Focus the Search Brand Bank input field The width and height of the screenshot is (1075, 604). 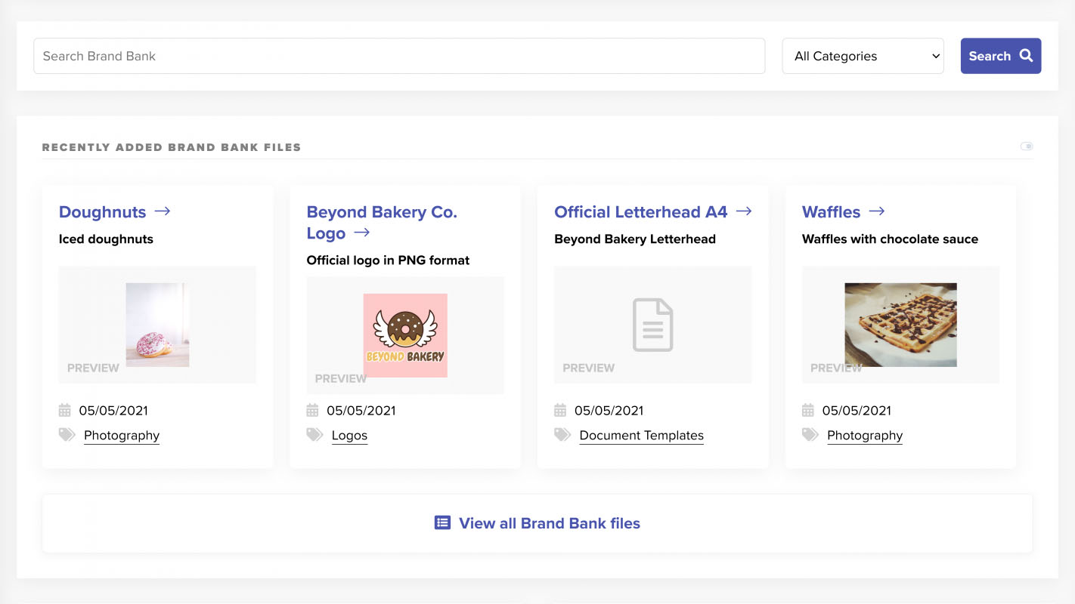[x=399, y=56]
